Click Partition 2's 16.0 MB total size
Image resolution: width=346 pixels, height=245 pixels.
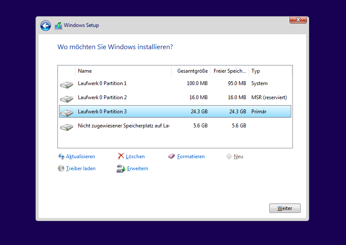[x=199, y=97]
